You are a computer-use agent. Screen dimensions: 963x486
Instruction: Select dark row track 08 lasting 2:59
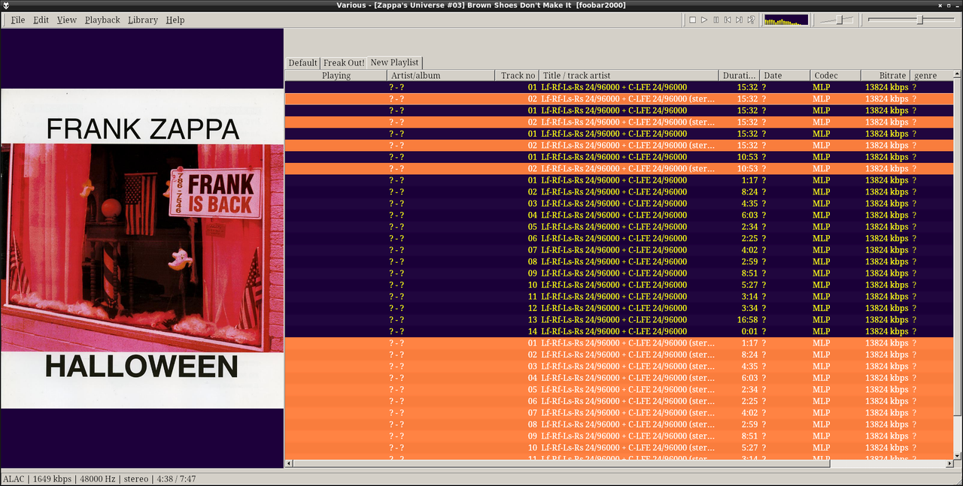click(x=619, y=261)
